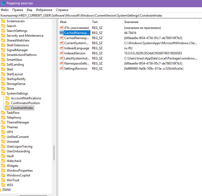Click the folder icon of Uninstall key
This screenshot has height=196, width=202.
(x=3, y=142)
